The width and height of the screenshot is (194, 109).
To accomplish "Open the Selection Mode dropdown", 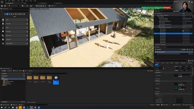I will (14, 6).
